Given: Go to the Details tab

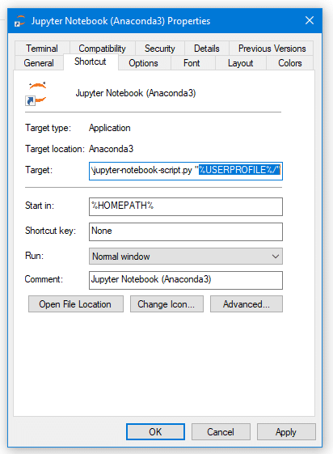Looking at the screenshot, I should tap(207, 49).
